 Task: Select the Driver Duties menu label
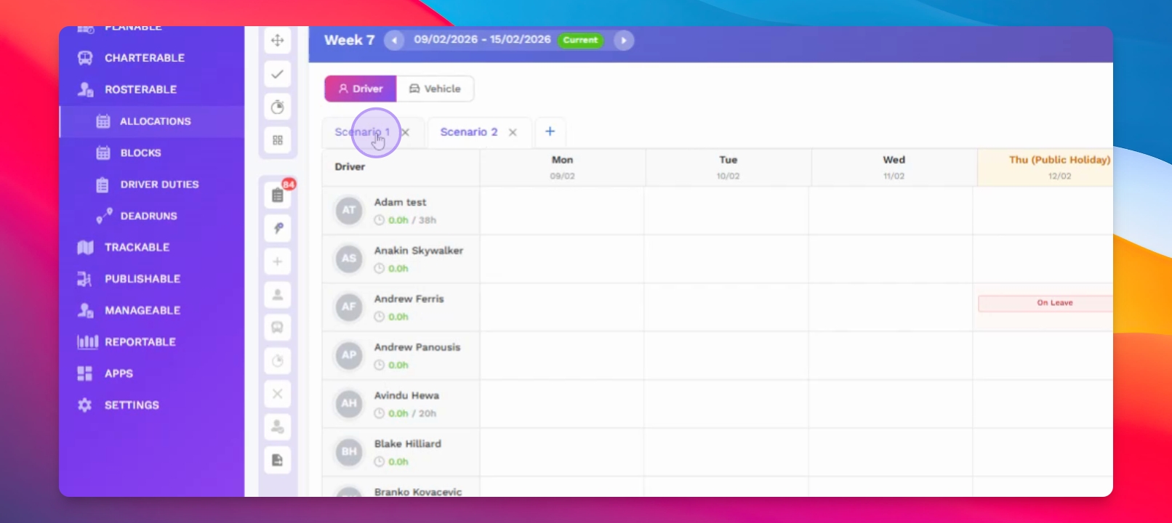160,185
